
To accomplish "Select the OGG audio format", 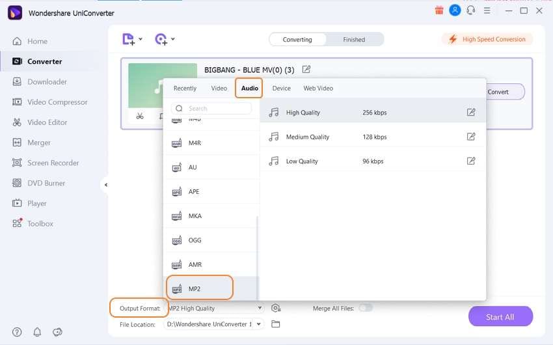I will (211, 240).
